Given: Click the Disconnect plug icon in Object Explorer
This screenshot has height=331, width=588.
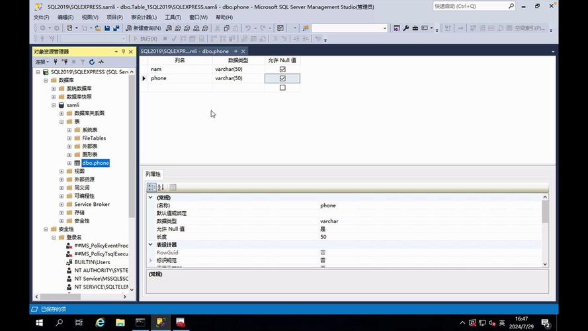Looking at the screenshot, I should [x=65, y=62].
